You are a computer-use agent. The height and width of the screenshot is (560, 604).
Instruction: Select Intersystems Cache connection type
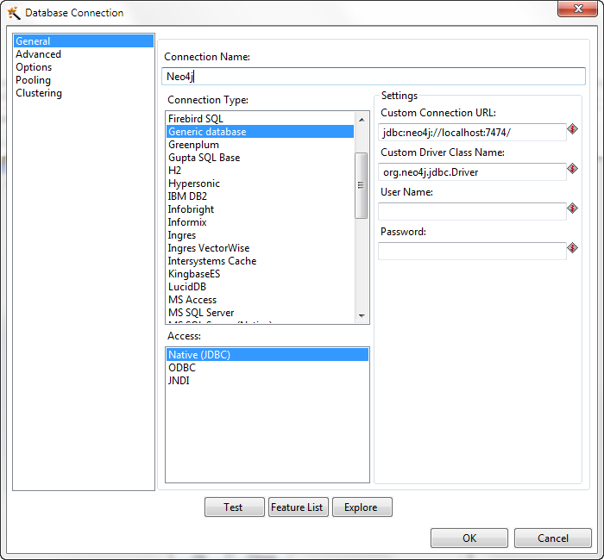(260, 261)
